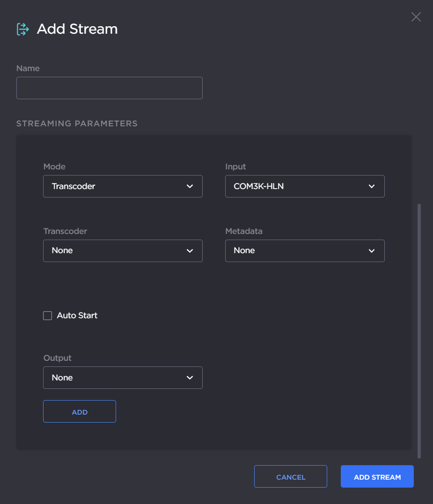This screenshot has width=433, height=504.
Task: Click CANCEL to dismiss the dialog
Action: tap(290, 476)
